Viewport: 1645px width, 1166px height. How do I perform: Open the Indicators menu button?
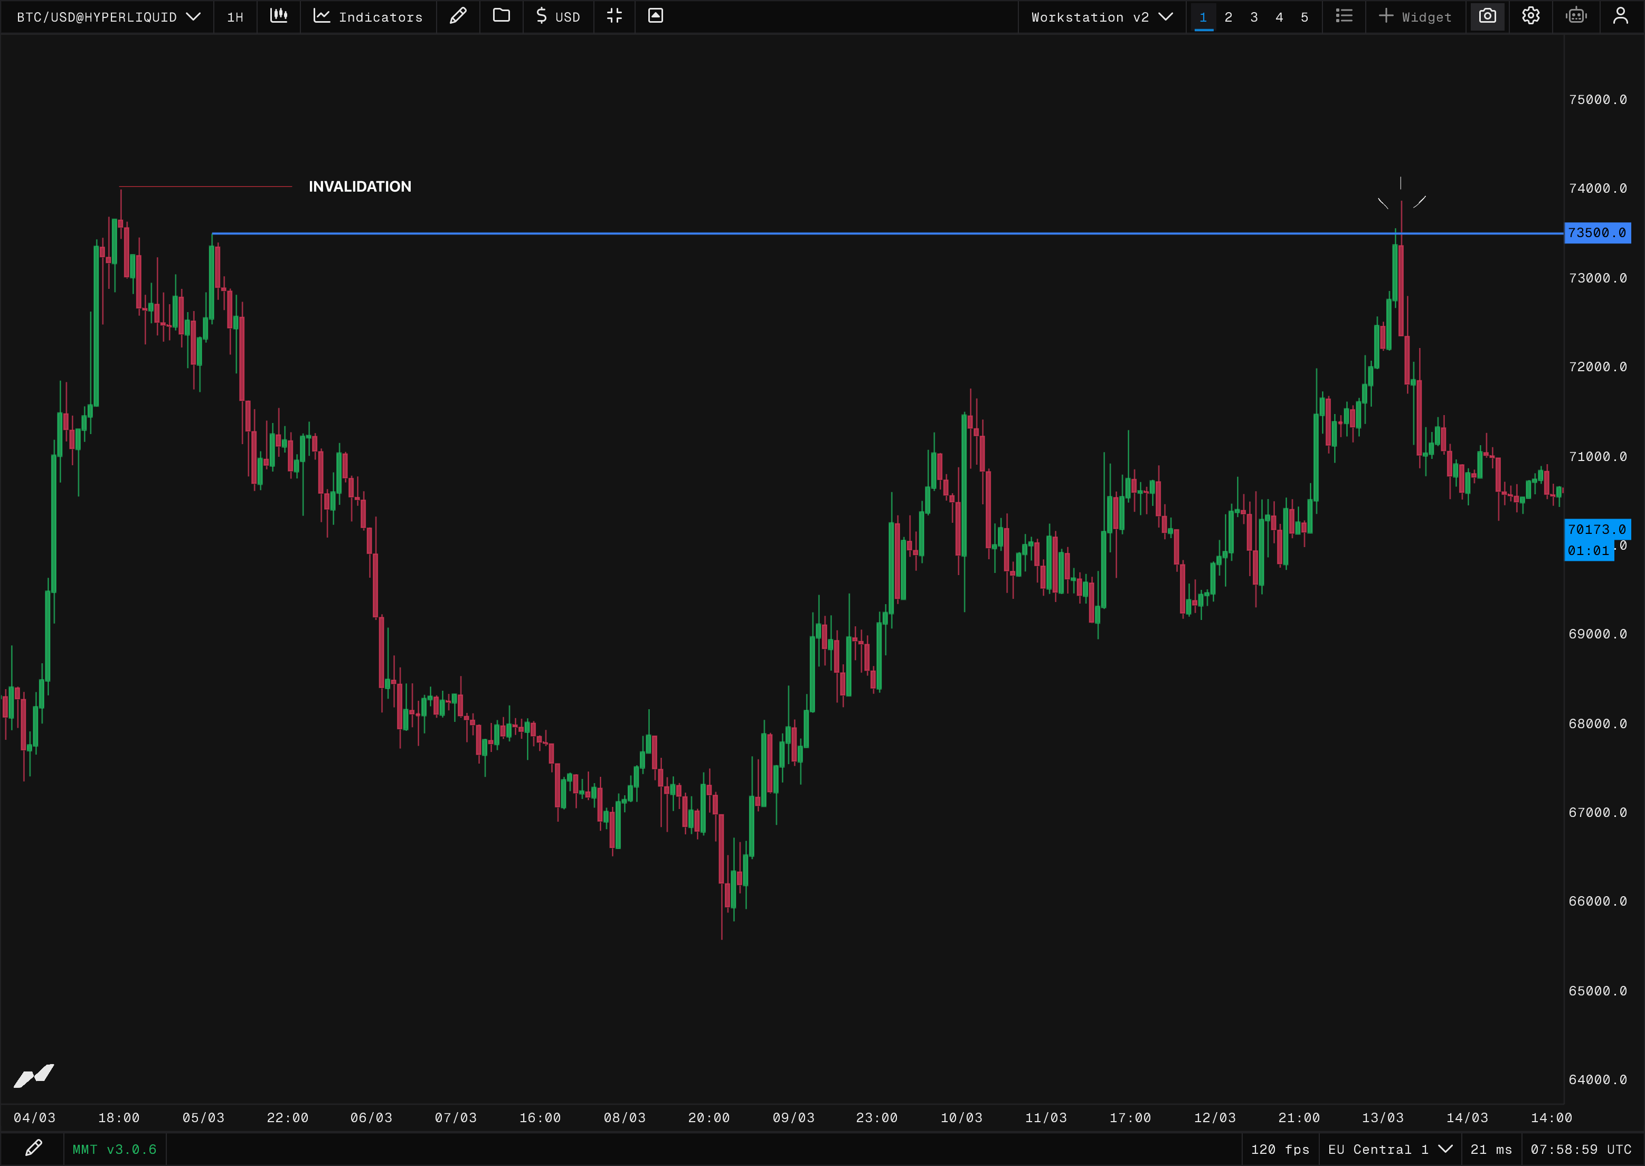tap(368, 16)
